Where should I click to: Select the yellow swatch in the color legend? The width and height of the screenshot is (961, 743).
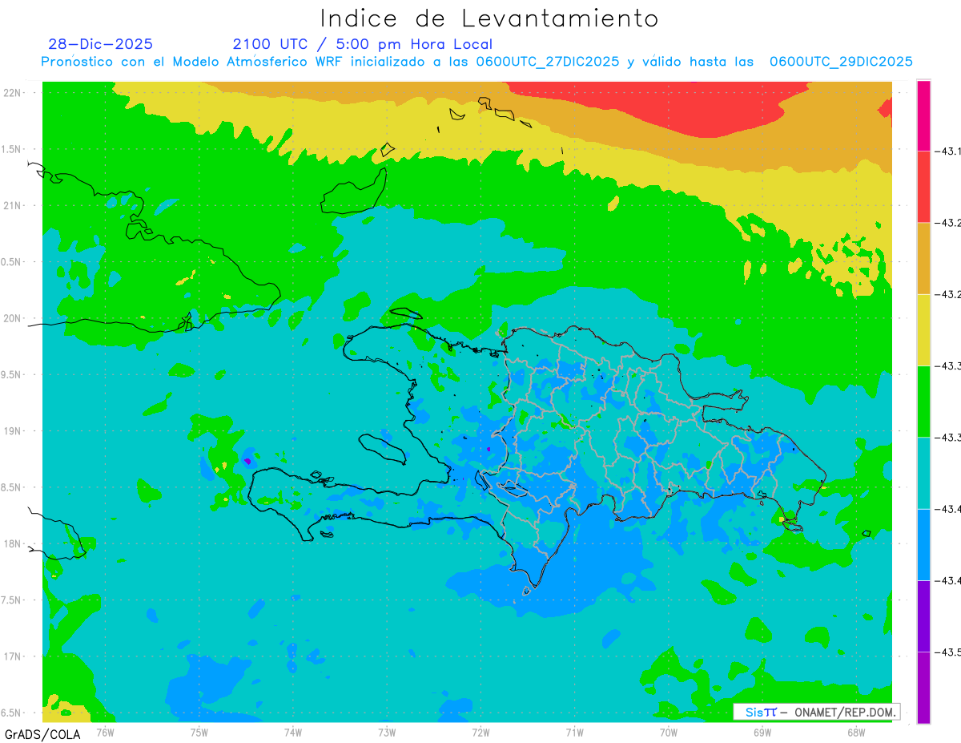coord(923,329)
